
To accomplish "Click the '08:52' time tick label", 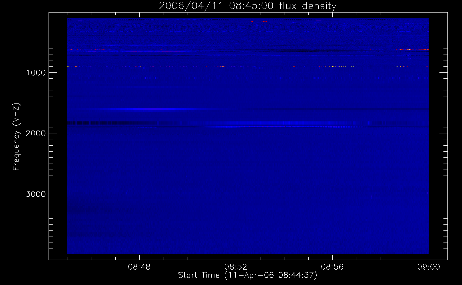I will click(236, 267).
